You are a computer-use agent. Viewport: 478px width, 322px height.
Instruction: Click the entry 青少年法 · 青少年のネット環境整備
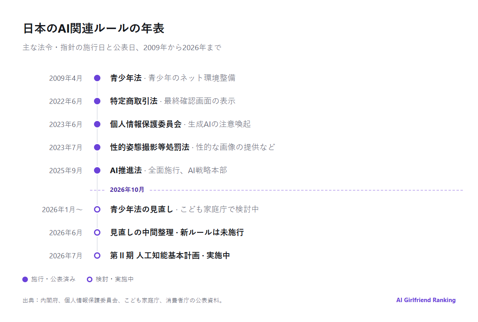click(172, 78)
